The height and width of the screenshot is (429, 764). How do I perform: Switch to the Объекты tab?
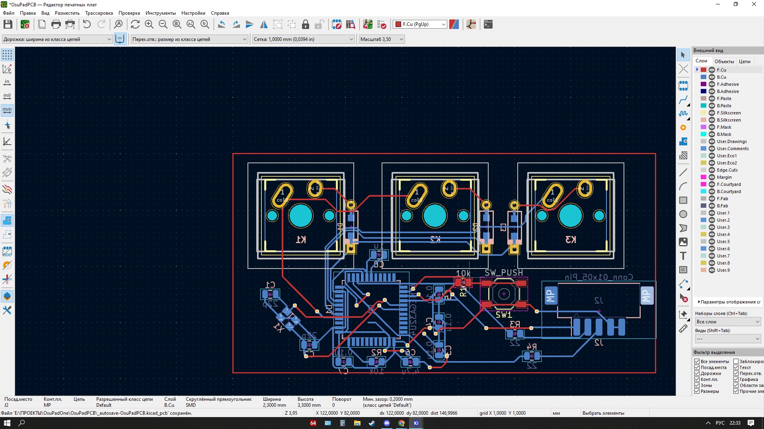pyautogui.click(x=724, y=61)
